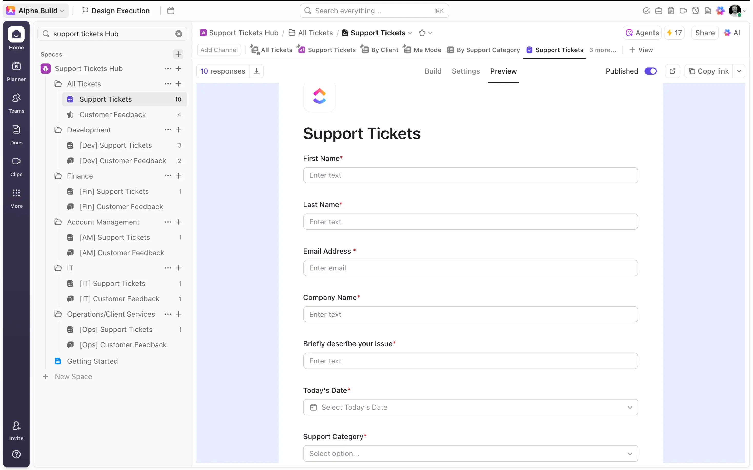The image size is (753, 470).
Task: Download responses with the export icon
Action: (256, 71)
